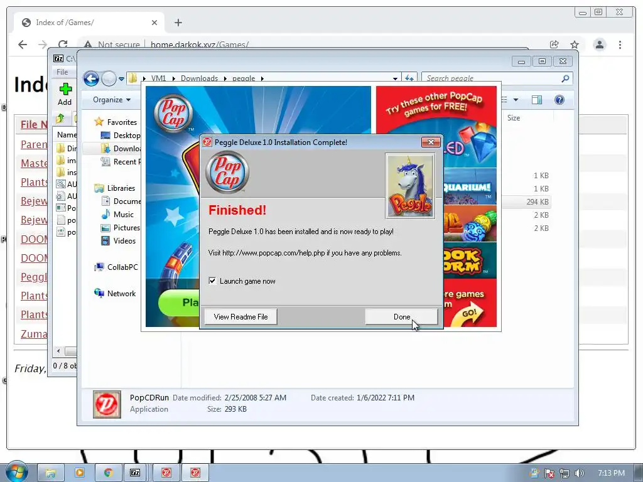Click the Zuma link on the web page

click(34, 334)
